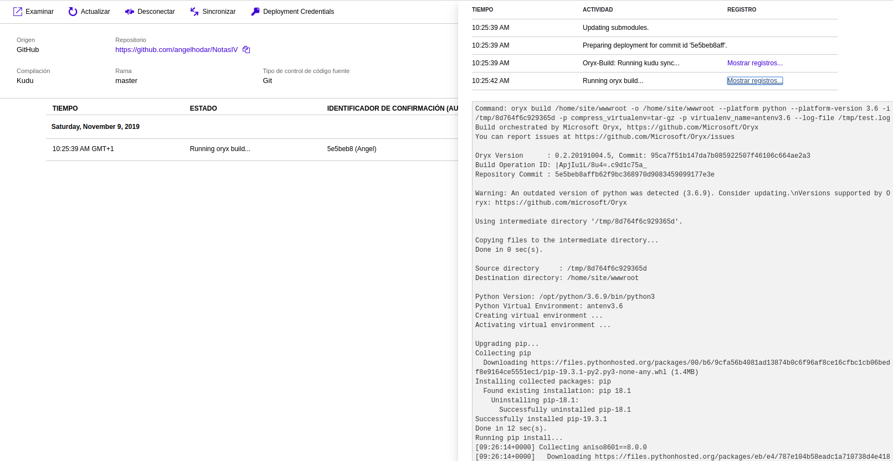Show logs for Oryx-Build kudu sync
The width and height of the screenshot is (893, 461).
click(755, 63)
